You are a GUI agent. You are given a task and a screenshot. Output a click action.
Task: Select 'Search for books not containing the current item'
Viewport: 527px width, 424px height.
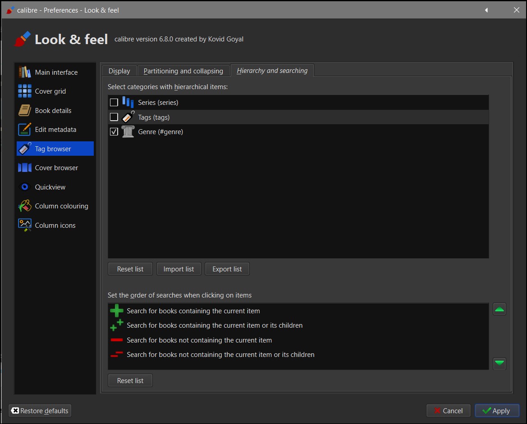tap(199, 340)
